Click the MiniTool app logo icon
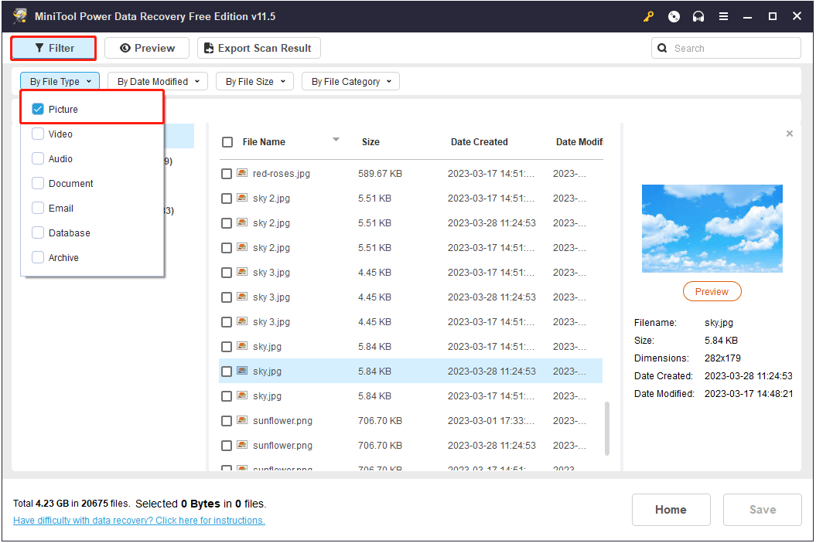The height and width of the screenshot is (543, 816). pos(20,16)
